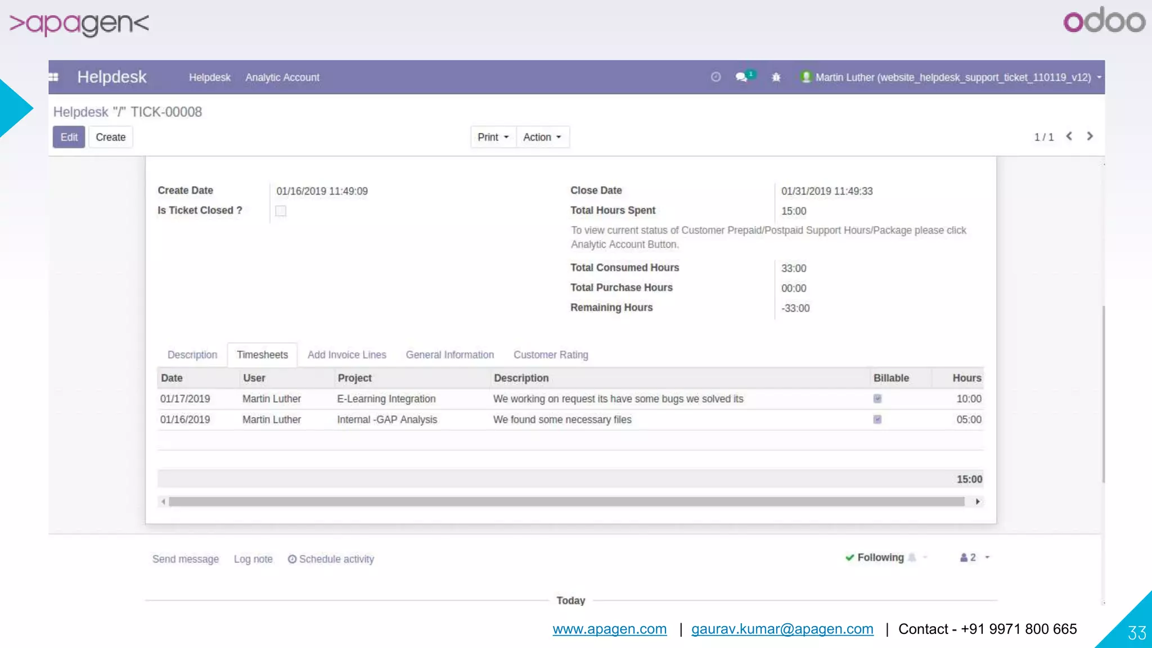Click the horizontal scrollbar under timesheets

pyautogui.click(x=566, y=501)
